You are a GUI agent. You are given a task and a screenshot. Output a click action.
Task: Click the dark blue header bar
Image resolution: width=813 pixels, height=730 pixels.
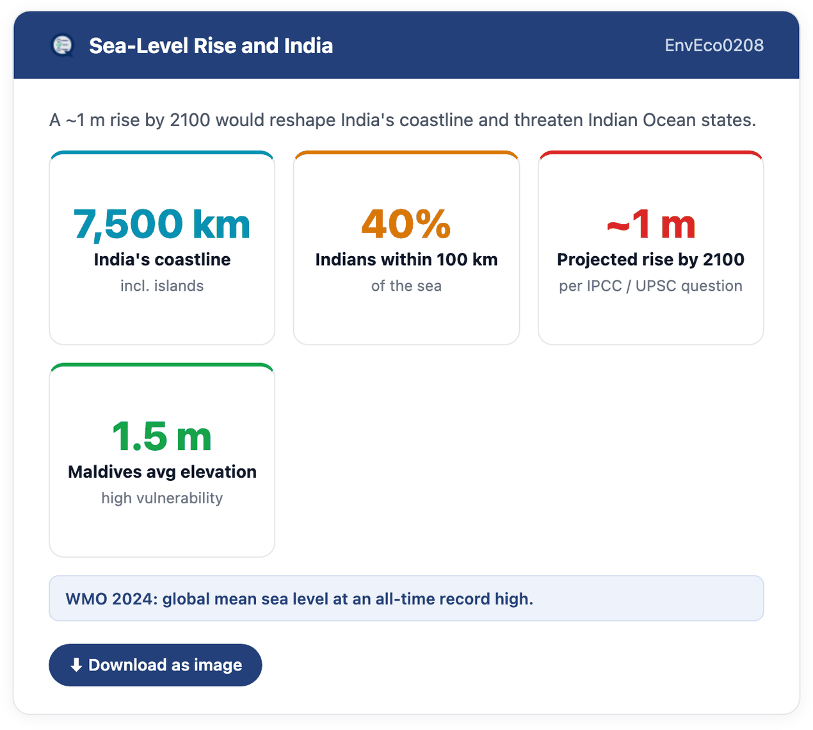pos(406,45)
